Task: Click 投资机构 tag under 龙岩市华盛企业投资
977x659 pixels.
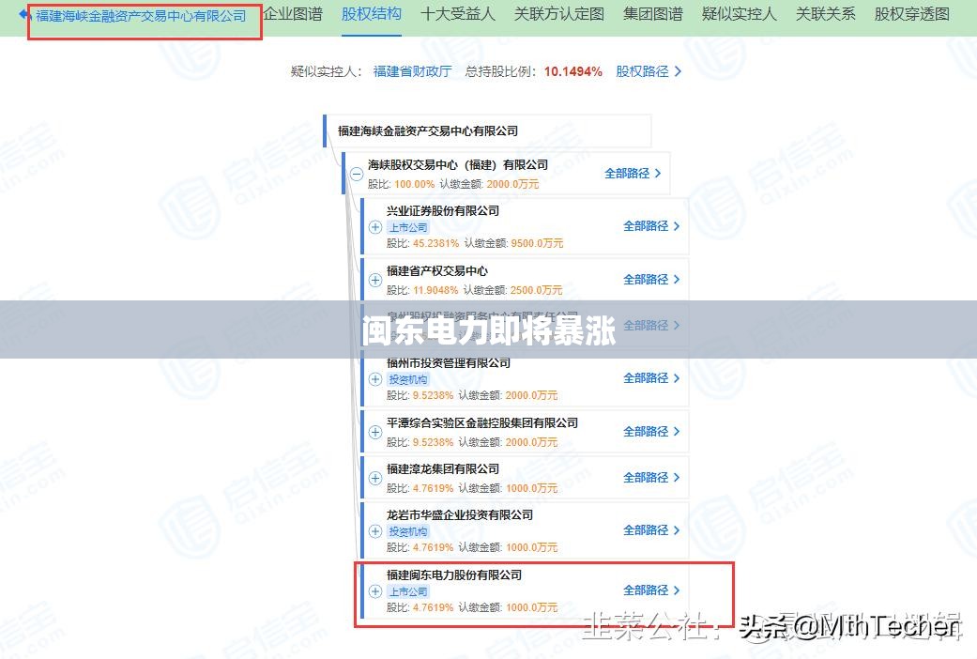Action: 408,531
